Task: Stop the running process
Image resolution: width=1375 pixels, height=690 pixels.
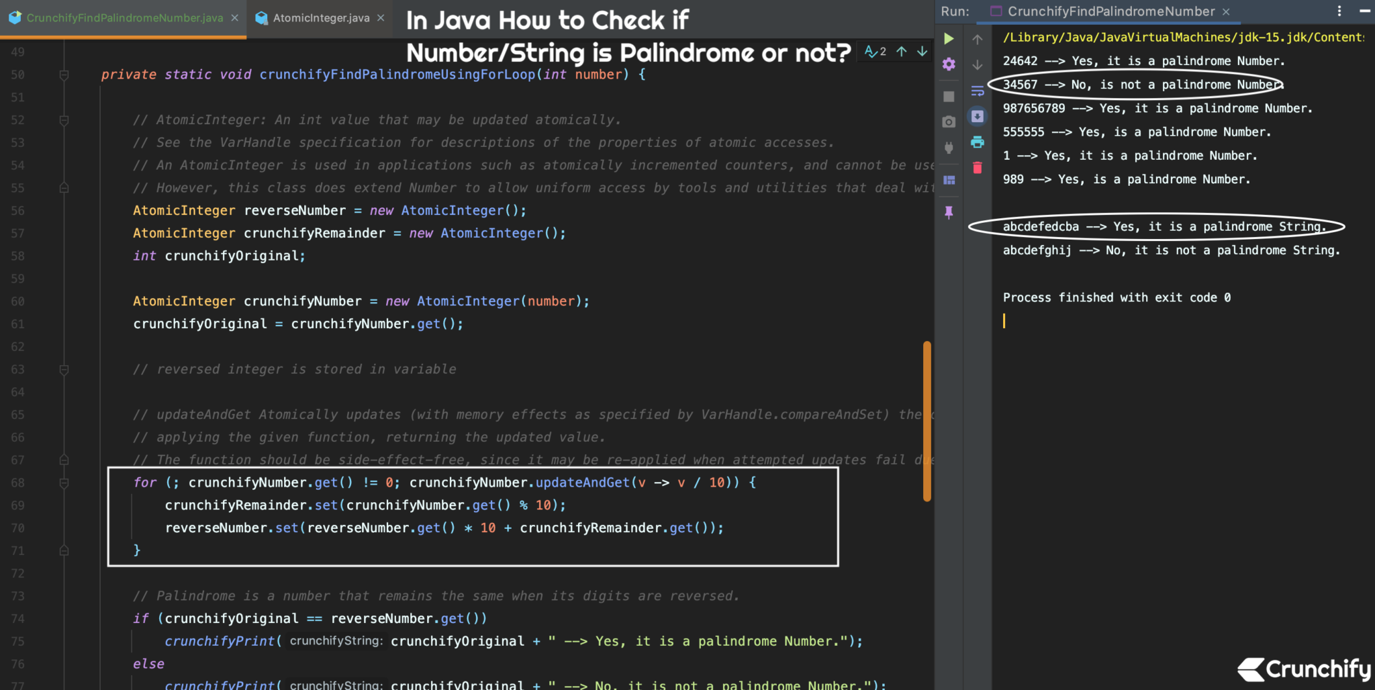Action: coord(949,96)
